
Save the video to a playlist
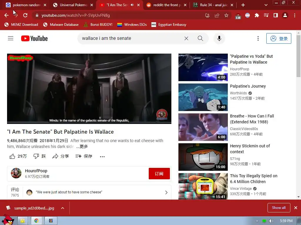[x=84, y=156]
